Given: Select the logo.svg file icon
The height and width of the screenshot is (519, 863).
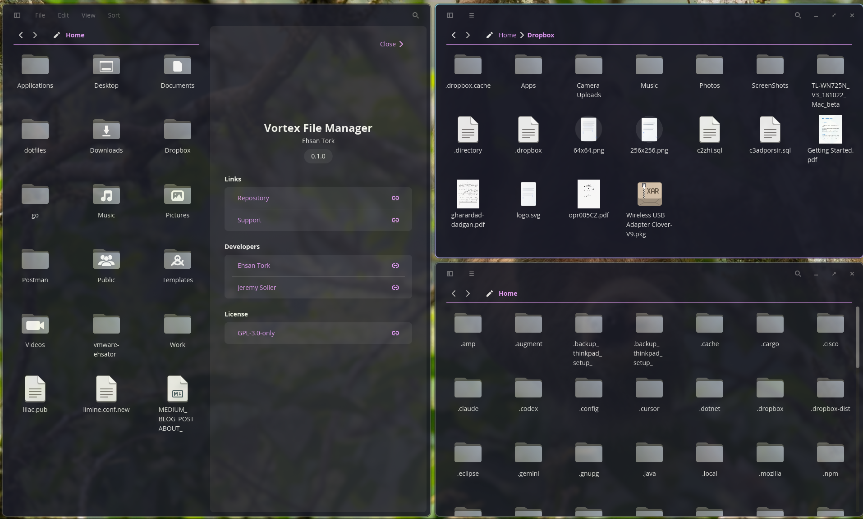Looking at the screenshot, I should click(528, 194).
